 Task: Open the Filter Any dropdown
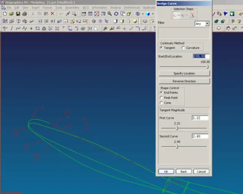click(x=207, y=24)
